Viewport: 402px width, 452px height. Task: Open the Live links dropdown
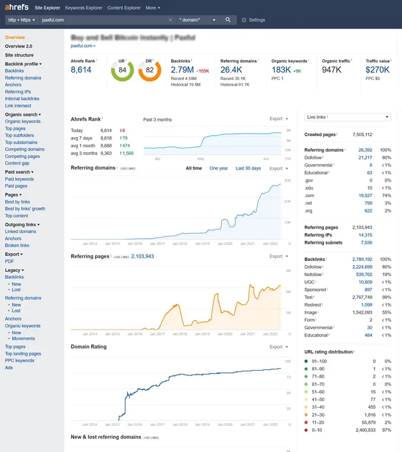348,117
